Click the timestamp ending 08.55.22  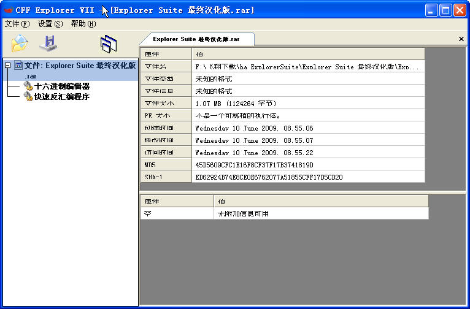pyautogui.click(x=308, y=153)
